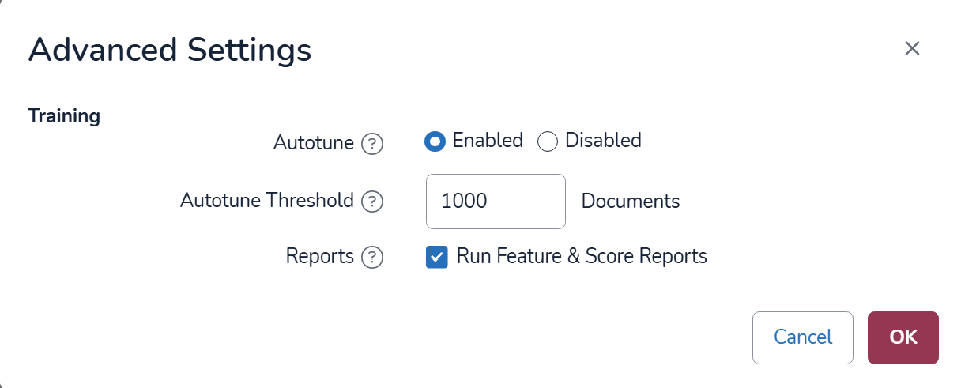Place cursor on the 1000 threshold value

[x=465, y=202]
